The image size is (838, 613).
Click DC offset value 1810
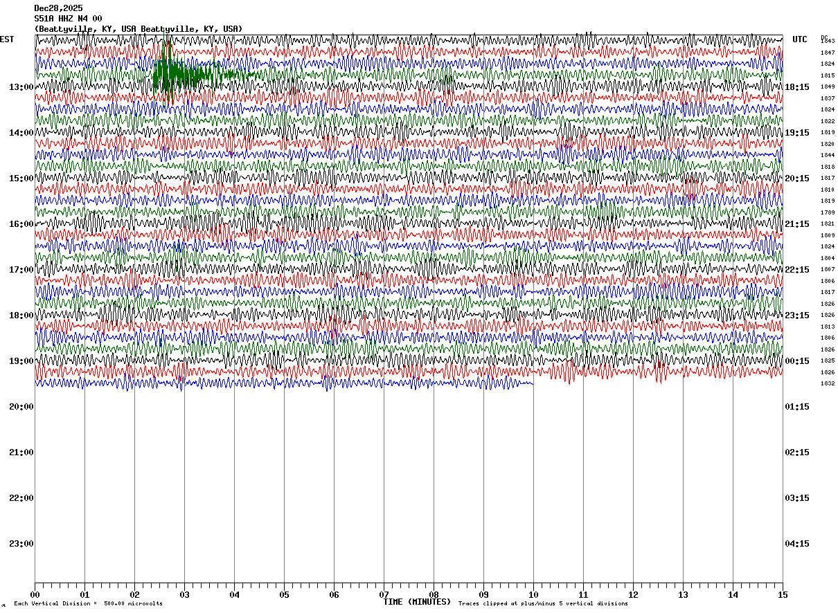pyautogui.click(x=828, y=190)
